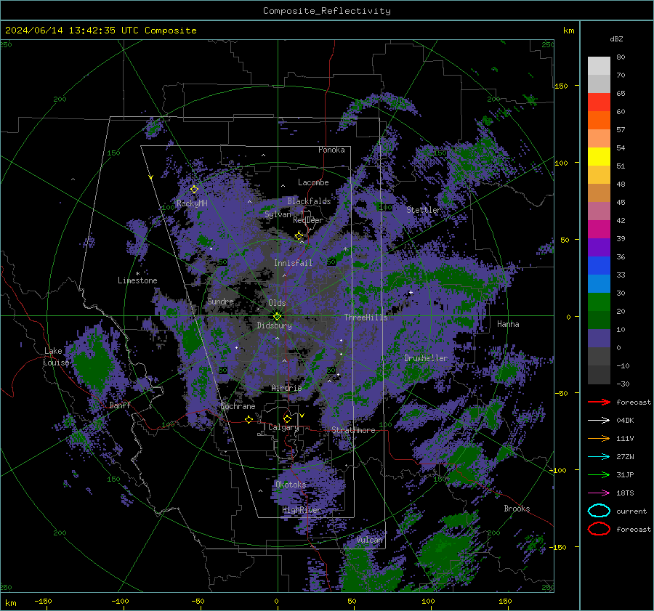
Task: Click the RockyMH map label
Action: coord(192,203)
